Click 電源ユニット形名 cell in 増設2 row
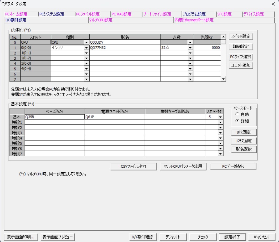 [x=115, y=127]
